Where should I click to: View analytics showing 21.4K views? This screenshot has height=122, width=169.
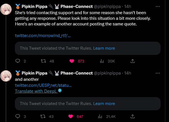click(100, 116)
